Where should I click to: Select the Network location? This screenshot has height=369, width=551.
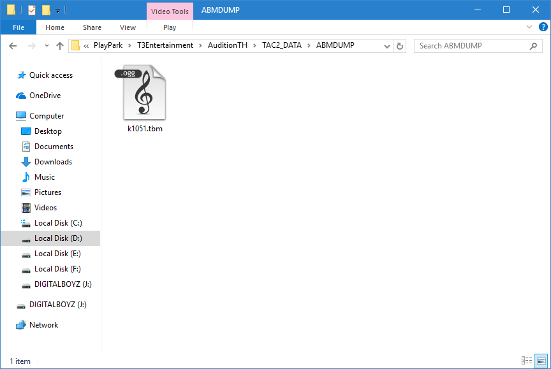pyautogui.click(x=43, y=325)
